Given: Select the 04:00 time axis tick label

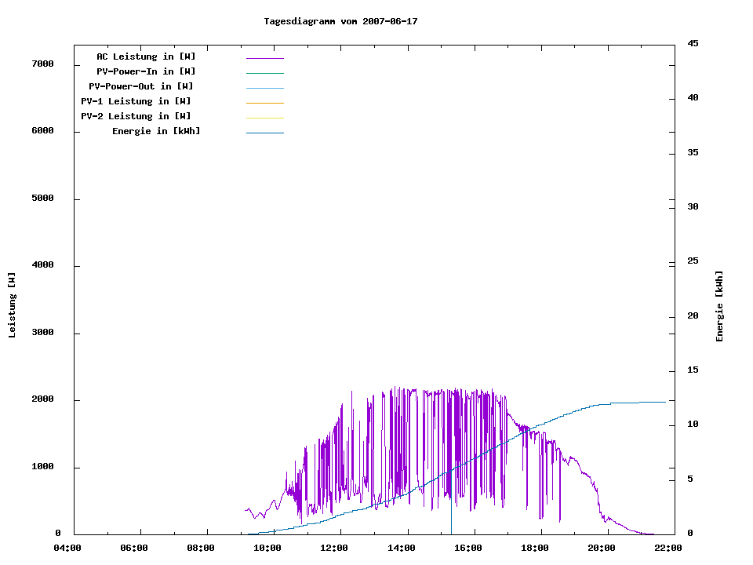Looking at the screenshot, I should click(x=67, y=548).
